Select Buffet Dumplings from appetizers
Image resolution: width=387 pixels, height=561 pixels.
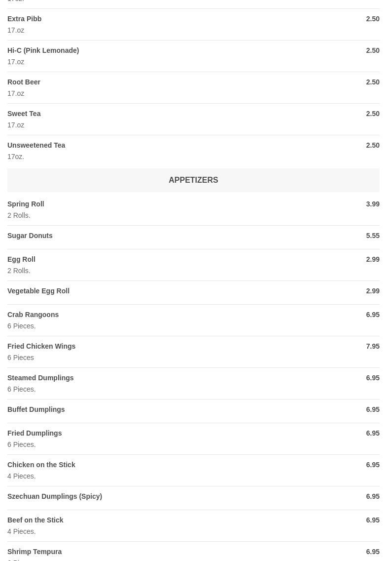tap(36, 409)
